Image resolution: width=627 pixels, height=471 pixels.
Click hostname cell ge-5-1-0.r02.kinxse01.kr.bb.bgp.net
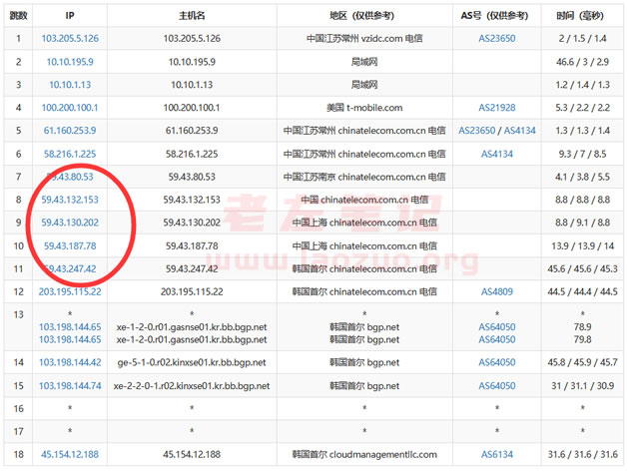pyautogui.click(x=192, y=362)
